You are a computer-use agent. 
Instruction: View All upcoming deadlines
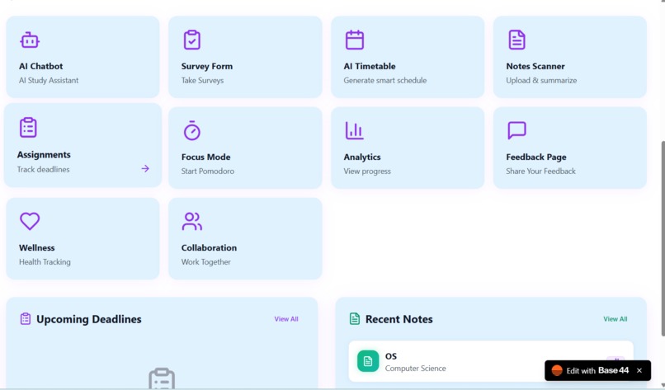click(286, 319)
